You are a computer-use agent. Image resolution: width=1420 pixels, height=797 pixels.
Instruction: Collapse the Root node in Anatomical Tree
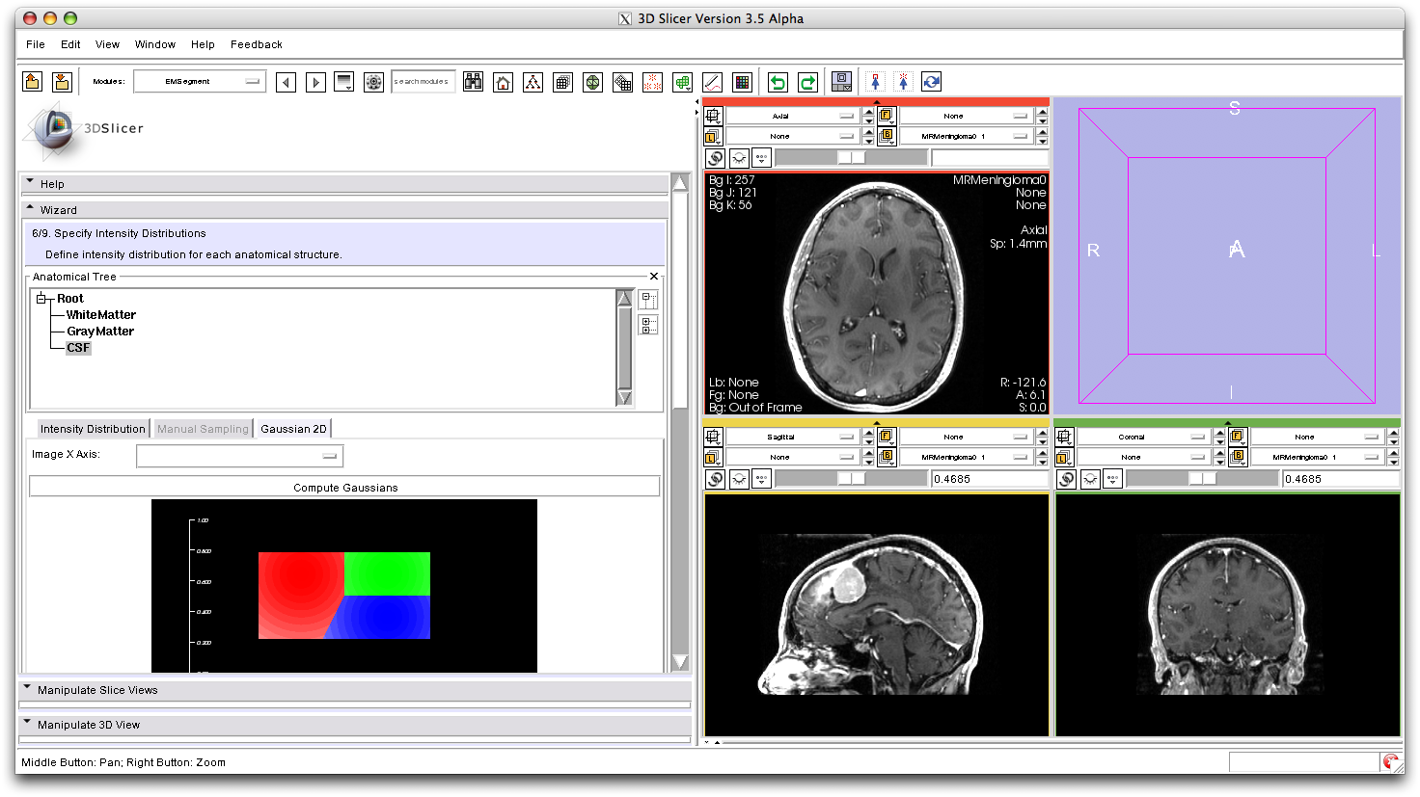coord(42,299)
